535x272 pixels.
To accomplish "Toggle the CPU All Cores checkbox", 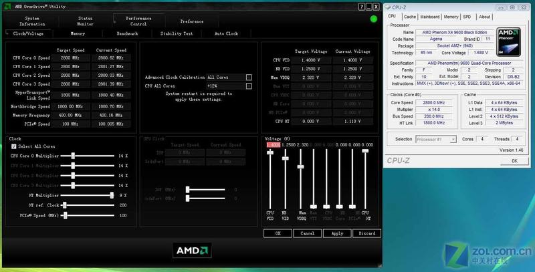I will coord(249,86).
